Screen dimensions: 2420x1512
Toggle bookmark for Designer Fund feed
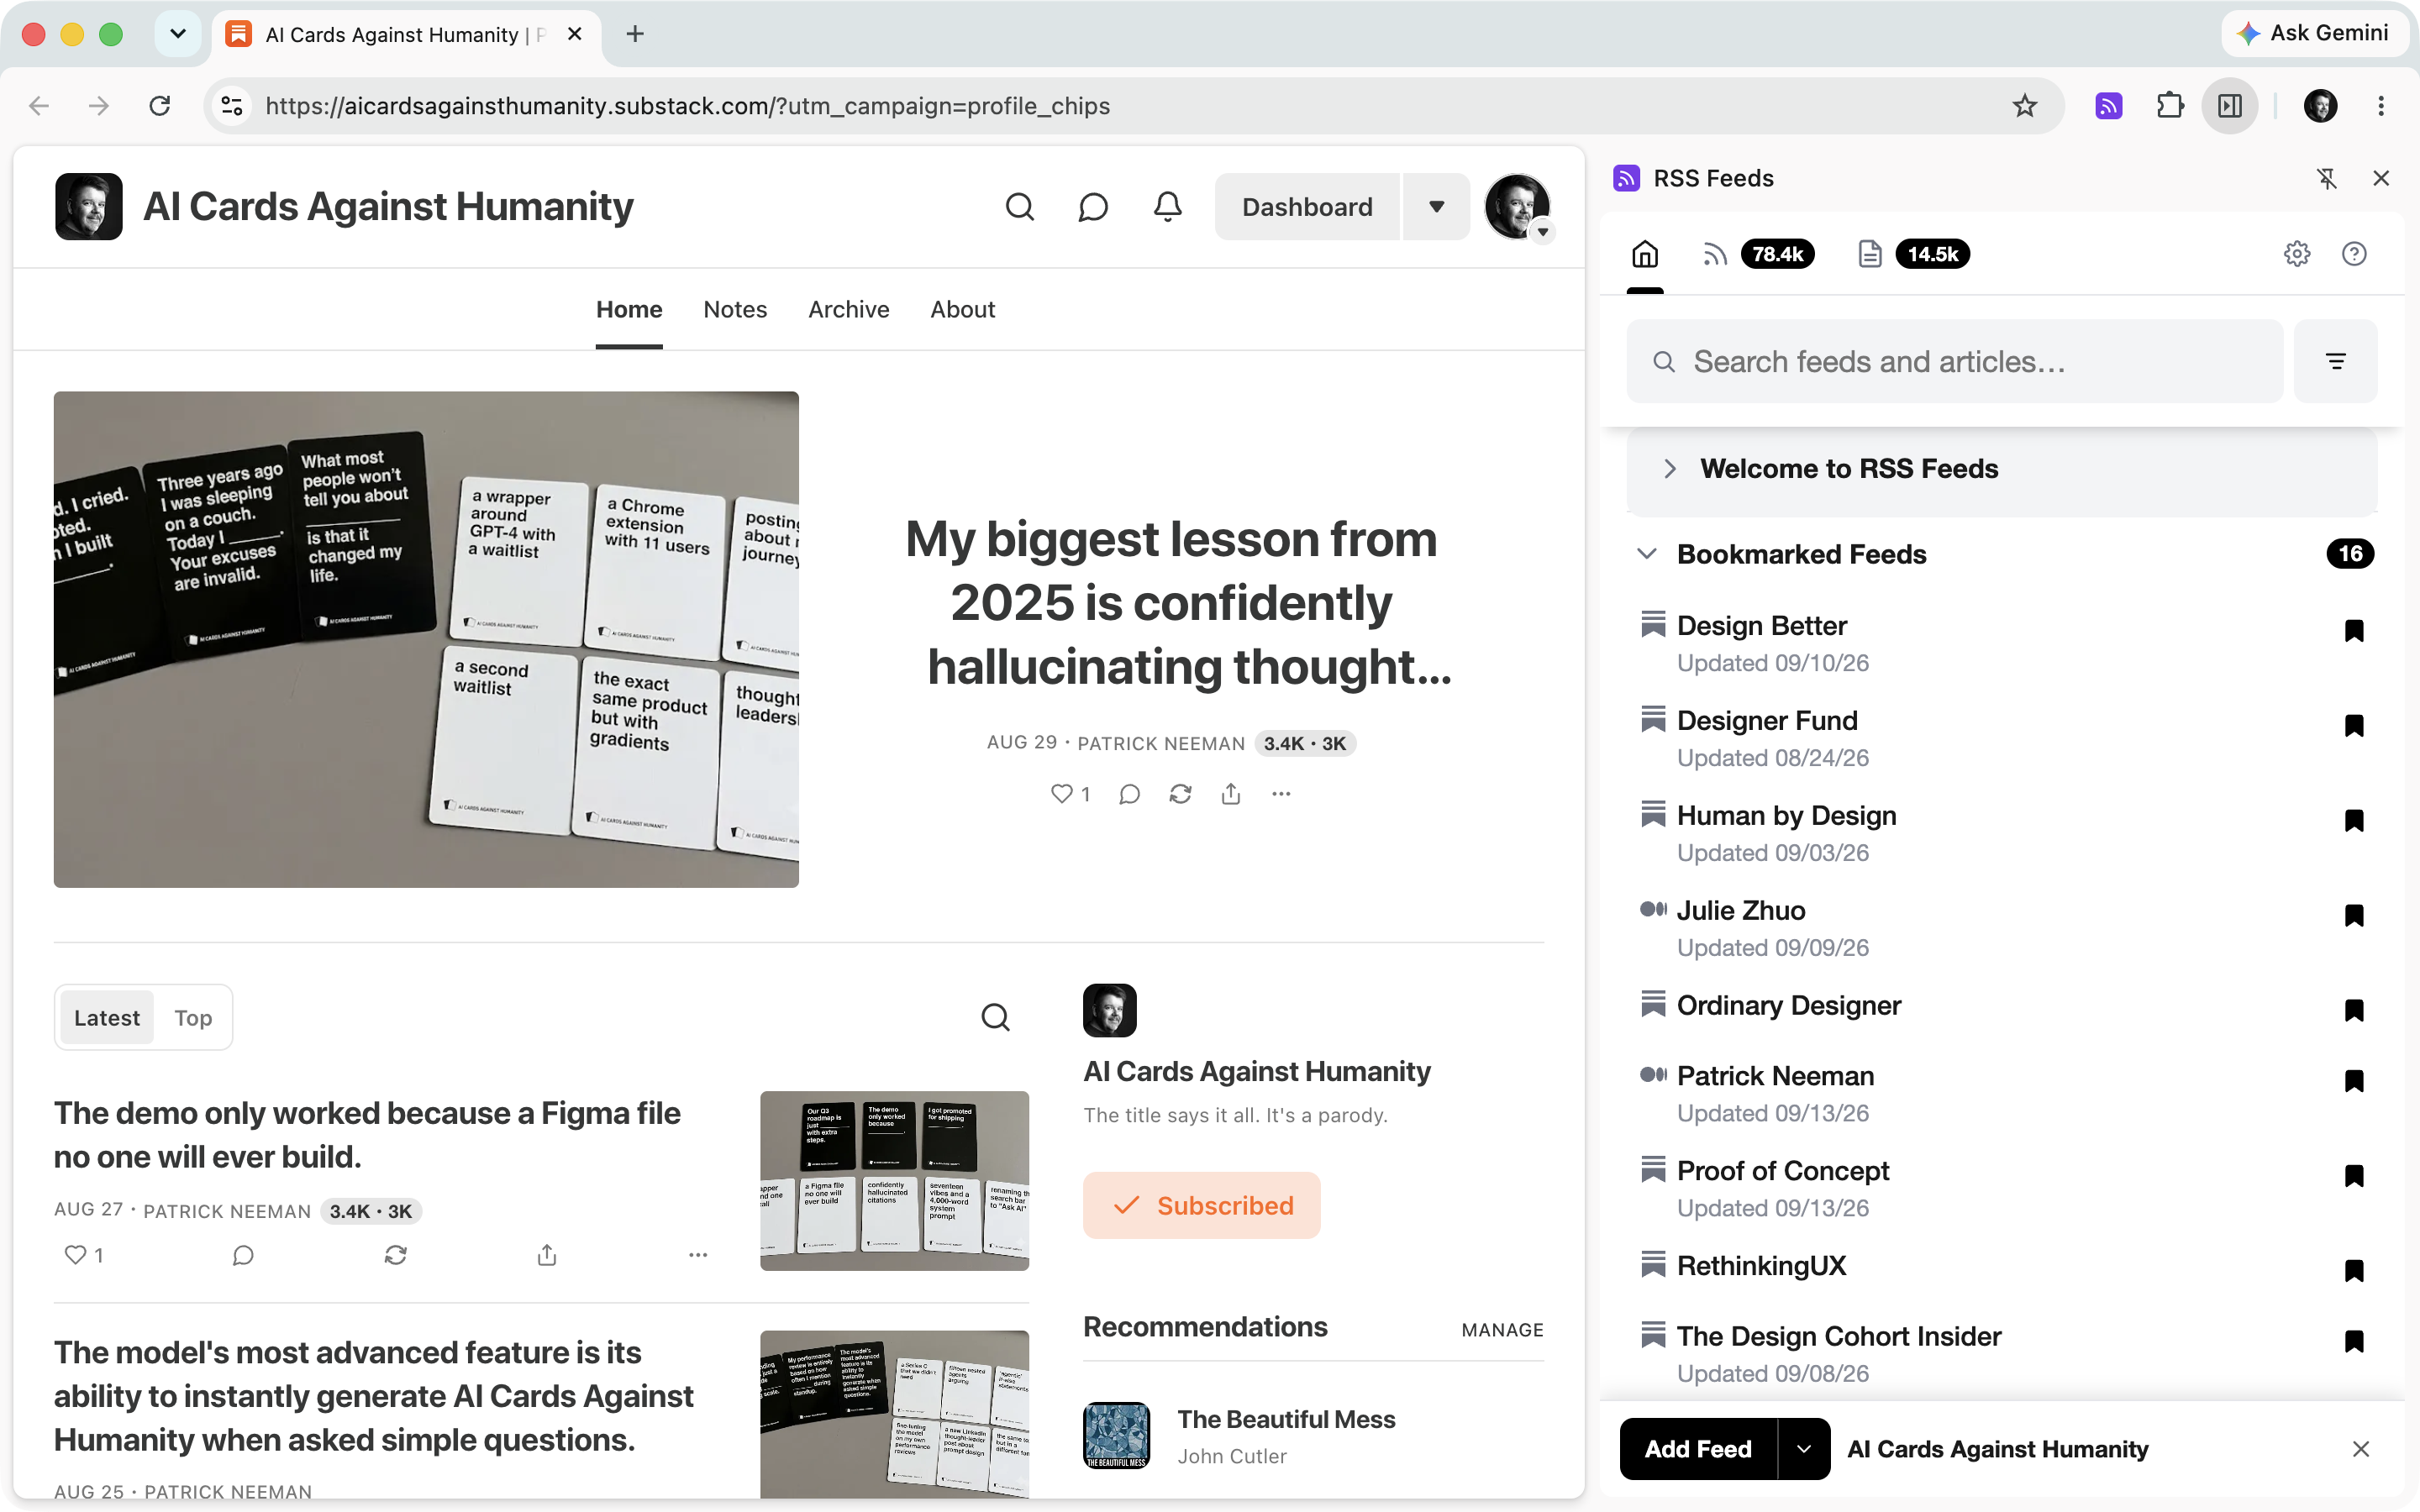pyautogui.click(x=2354, y=725)
